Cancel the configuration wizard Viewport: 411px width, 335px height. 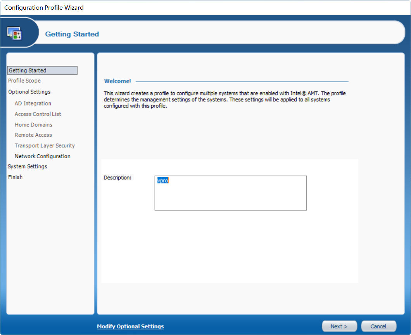tap(378, 326)
